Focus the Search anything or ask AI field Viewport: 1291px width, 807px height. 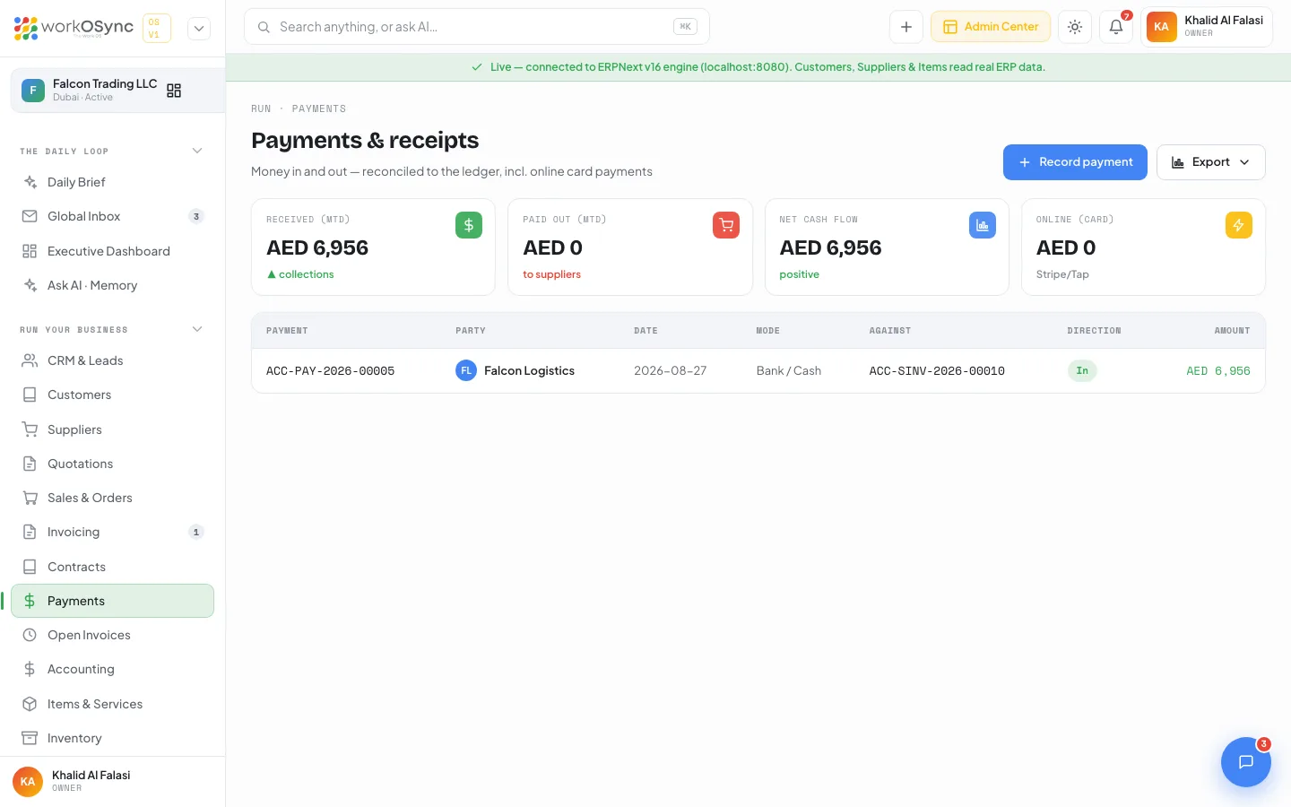pos(477,27)
